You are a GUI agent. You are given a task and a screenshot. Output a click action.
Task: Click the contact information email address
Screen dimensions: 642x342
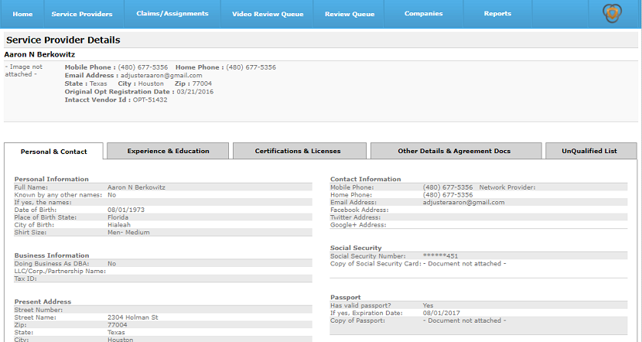463,202
